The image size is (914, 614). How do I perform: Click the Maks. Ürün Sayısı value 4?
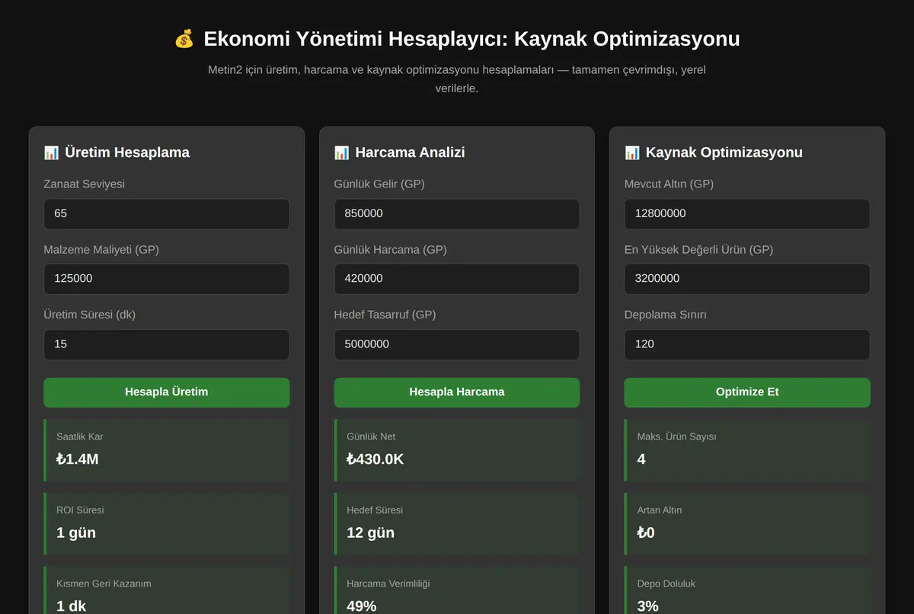641,459
